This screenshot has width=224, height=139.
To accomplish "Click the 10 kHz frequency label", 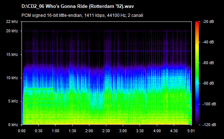I will (12, 78).
